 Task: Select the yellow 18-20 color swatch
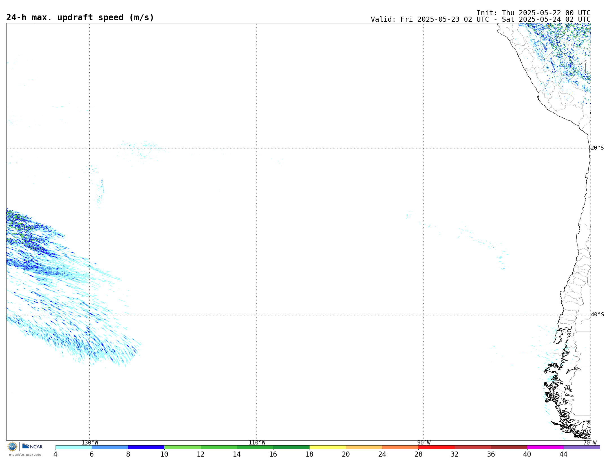(328, 447)
